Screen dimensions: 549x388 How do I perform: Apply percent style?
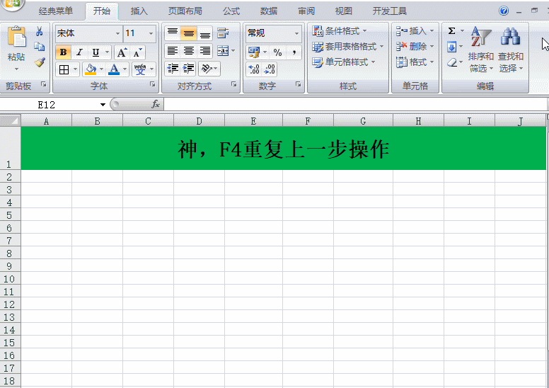tap(277, 52)
